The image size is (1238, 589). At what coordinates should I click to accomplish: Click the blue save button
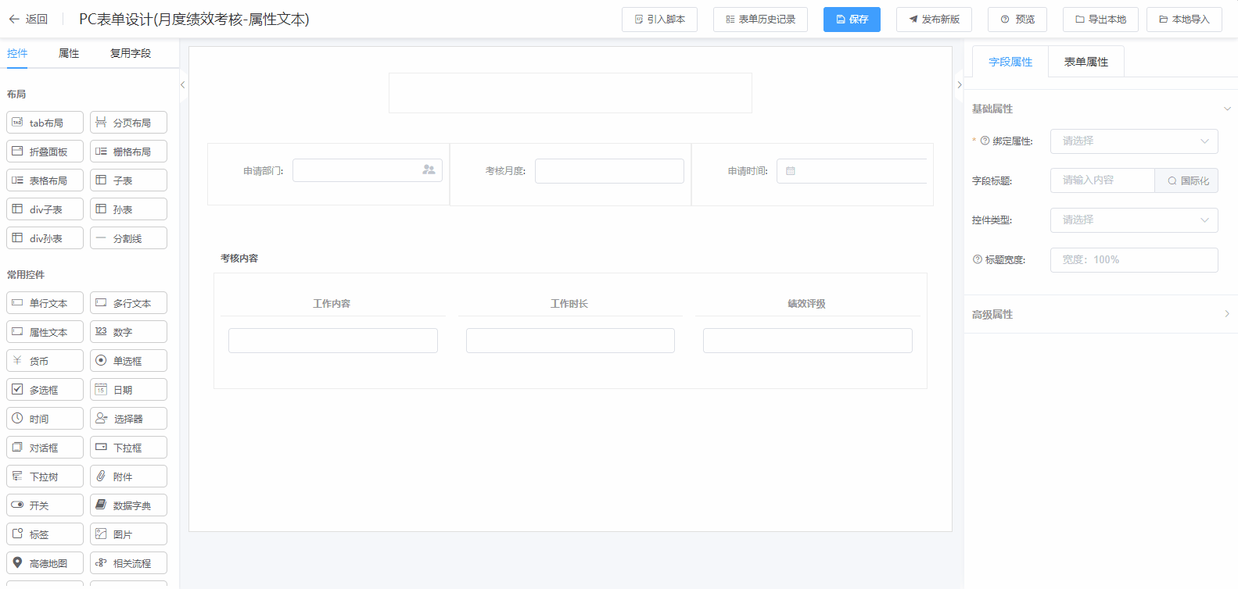coord(852,20)
